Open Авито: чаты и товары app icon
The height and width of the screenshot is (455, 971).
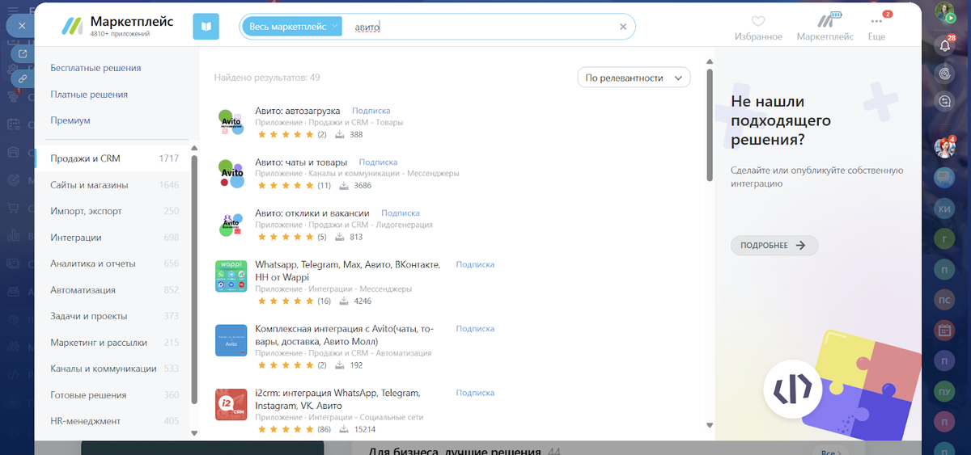(231, 174)
